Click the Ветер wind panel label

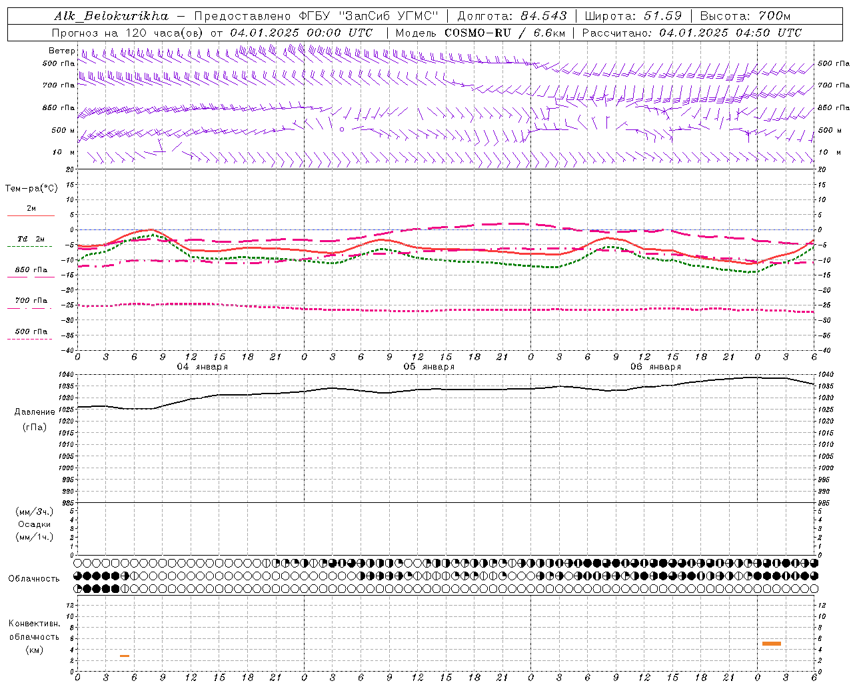click(61, 51)
